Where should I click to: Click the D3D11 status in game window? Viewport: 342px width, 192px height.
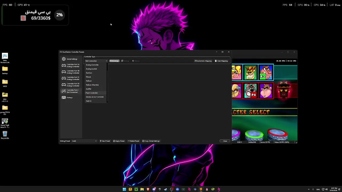point(240,142)
